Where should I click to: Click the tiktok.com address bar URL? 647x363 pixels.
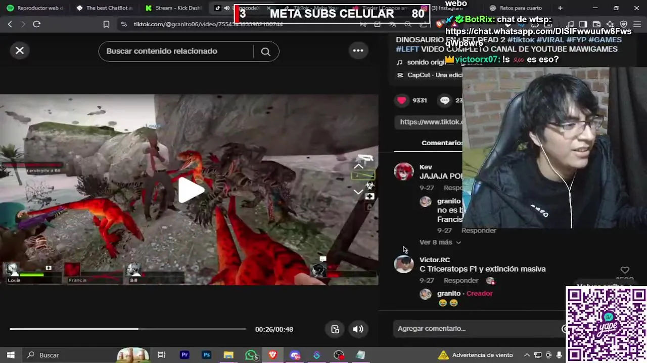[x=208, y=24]
